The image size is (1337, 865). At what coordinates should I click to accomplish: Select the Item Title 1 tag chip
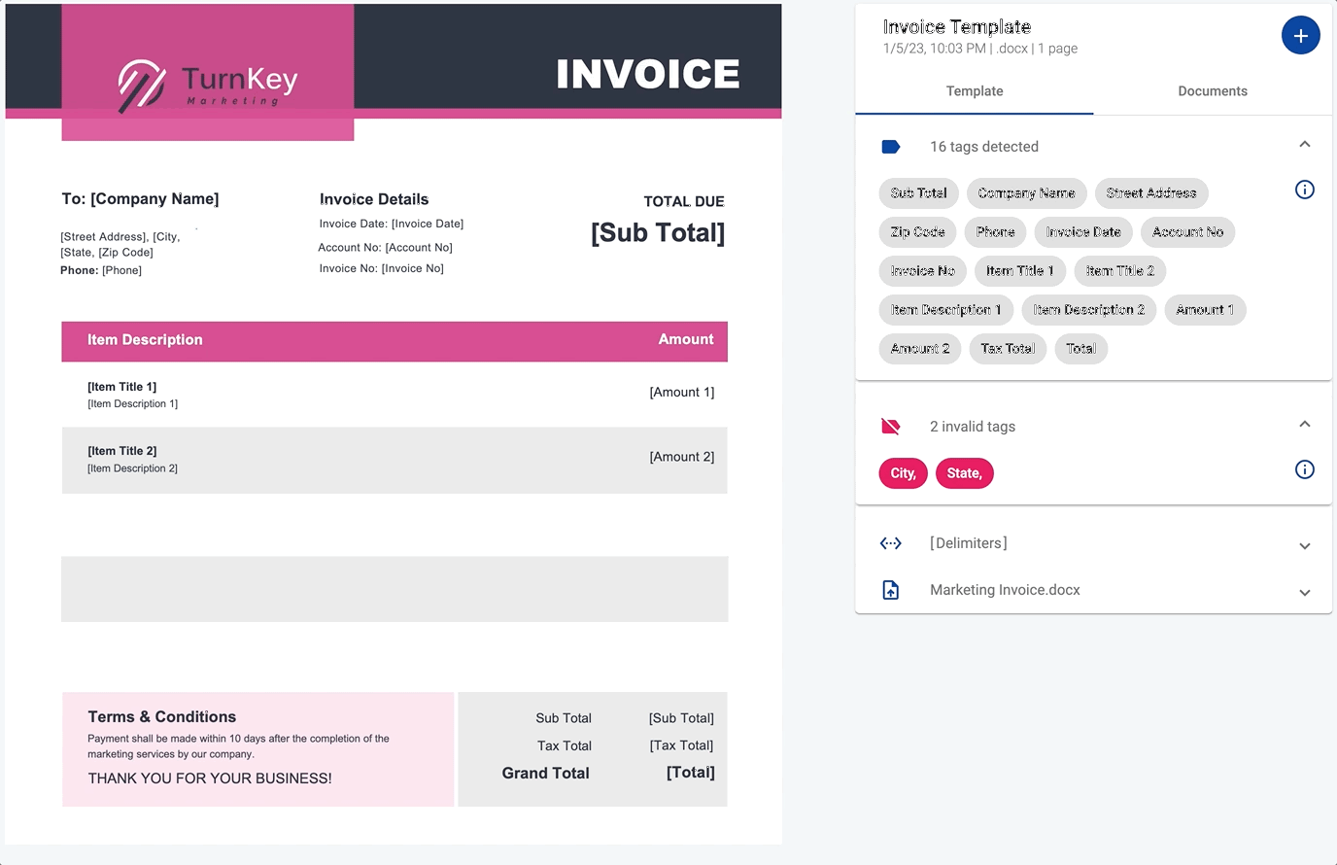tap(1019, 271)
